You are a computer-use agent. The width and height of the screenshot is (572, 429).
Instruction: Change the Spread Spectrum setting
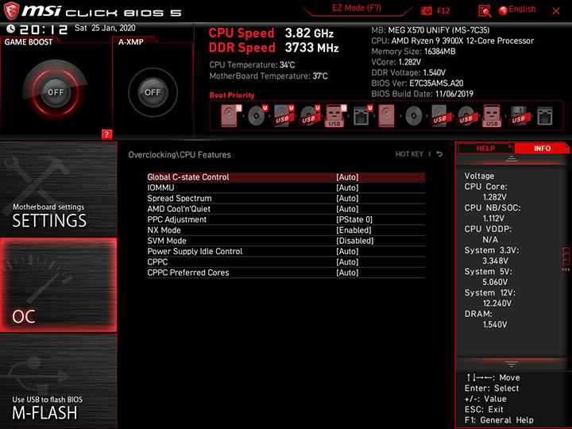coord(286,198)
